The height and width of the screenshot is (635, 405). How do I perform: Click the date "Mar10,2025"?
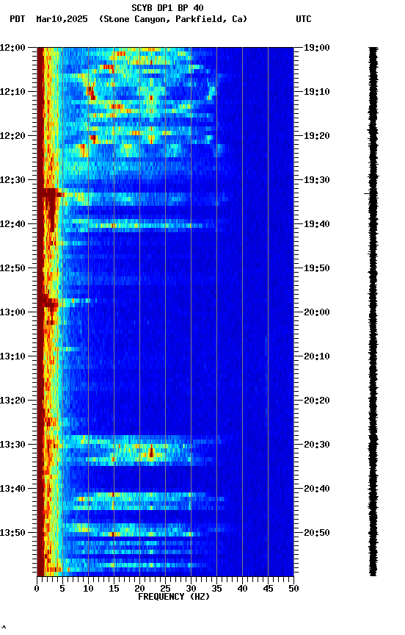pyautogui.click(x=62, y=19)
